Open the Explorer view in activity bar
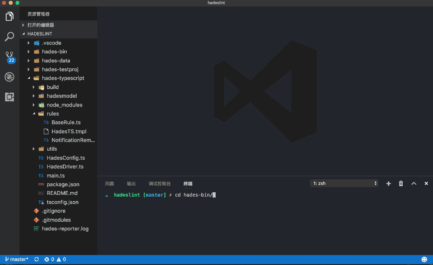The image size is (433, 265). click(10, 16)
